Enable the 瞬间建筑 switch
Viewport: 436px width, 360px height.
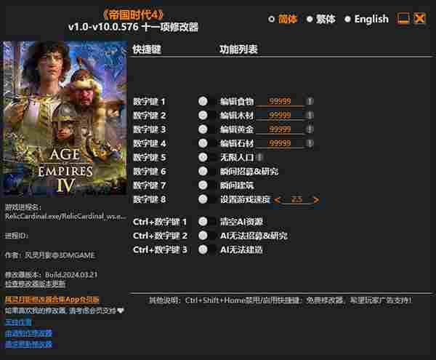pyautogui.click(x=207, y=185)
